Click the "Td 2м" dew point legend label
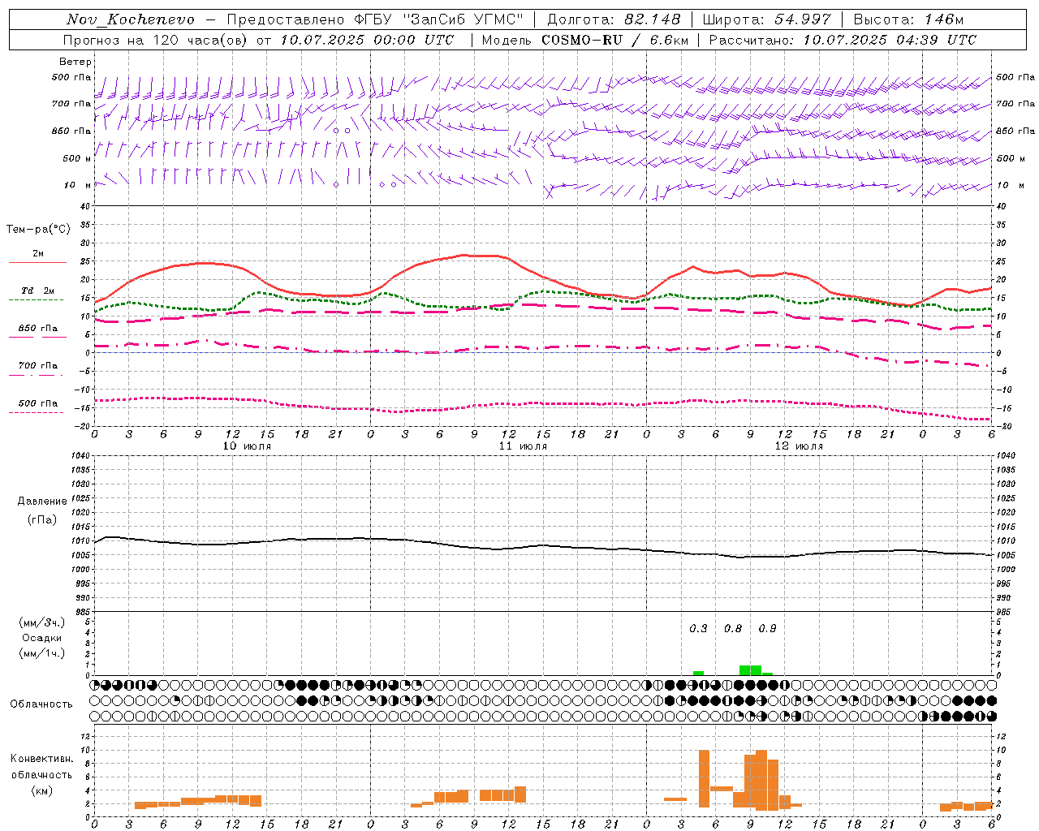Image resolution: width=1039 pixels, height=831 pixels. pos(38,291)
